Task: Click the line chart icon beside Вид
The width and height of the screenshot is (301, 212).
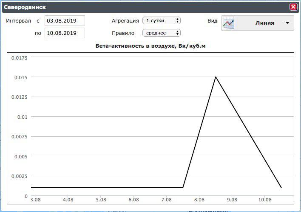Action: (229, 23)
